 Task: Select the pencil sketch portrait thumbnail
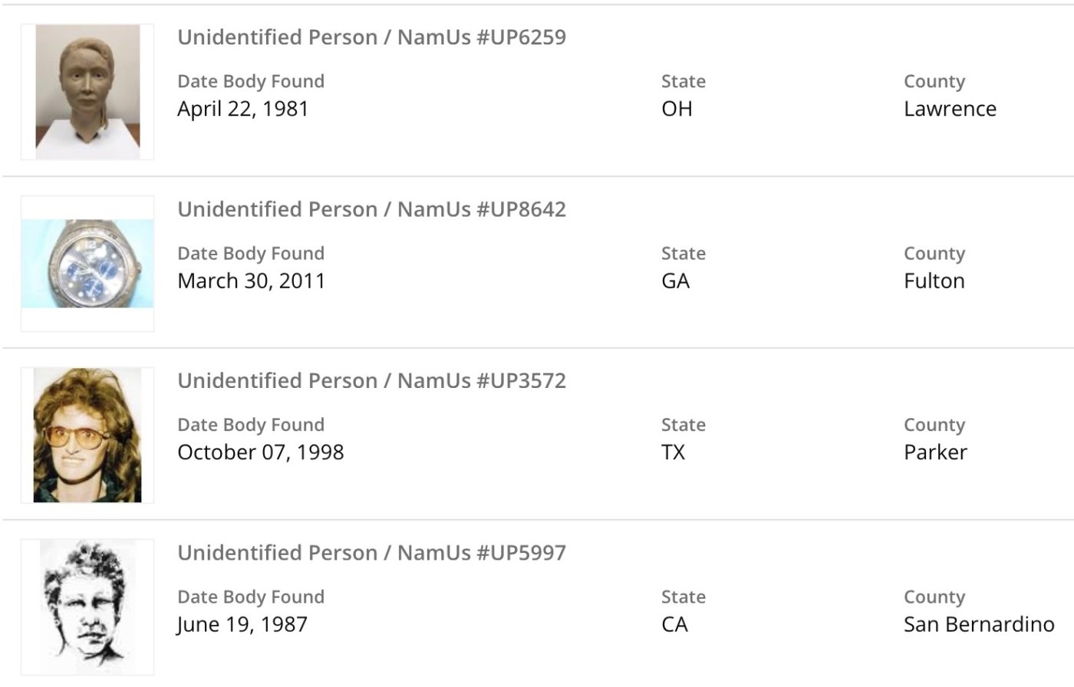click(x=87, y=606)
